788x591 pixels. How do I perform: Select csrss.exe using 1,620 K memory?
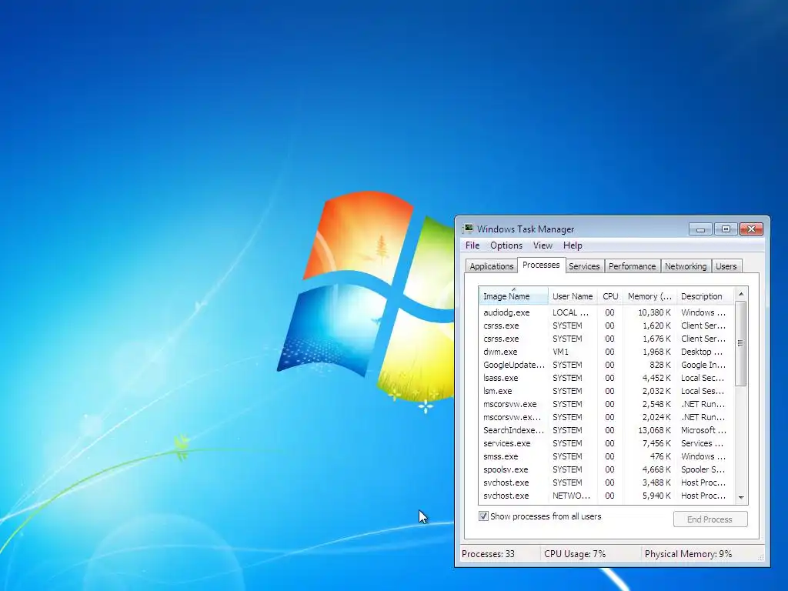click(606, 326)
